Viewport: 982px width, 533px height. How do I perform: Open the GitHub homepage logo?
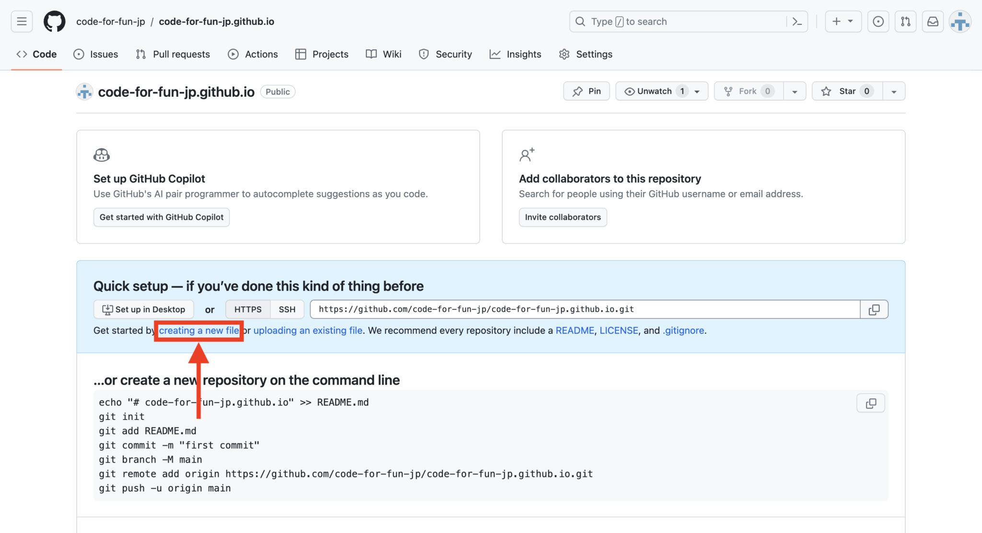pos(54,21)
